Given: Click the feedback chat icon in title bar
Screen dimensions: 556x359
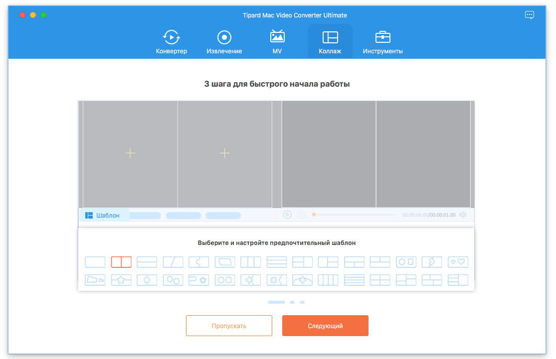Looking at the screenshot, I should (530, 15).
